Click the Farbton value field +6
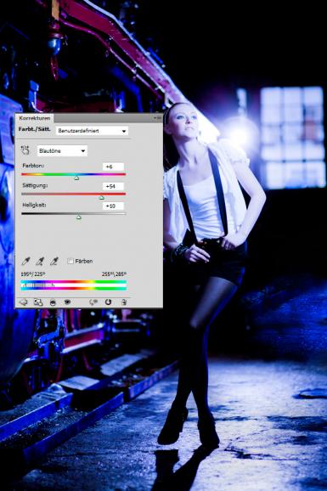Screen dimensions: 327x491 click(113, 166)
